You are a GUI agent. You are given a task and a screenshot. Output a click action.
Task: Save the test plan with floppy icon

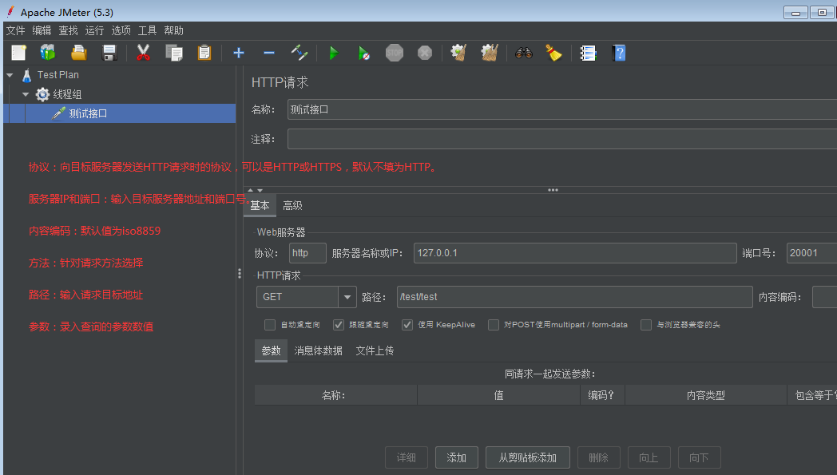click(109, 53)
